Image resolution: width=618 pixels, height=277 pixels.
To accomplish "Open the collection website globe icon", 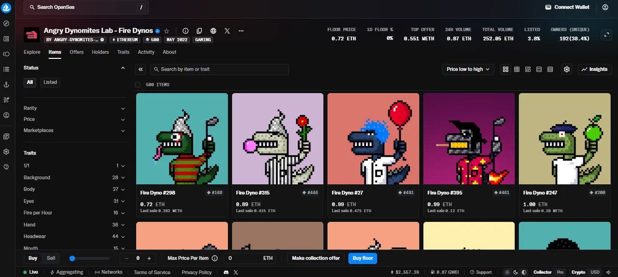I will point(213,31).
